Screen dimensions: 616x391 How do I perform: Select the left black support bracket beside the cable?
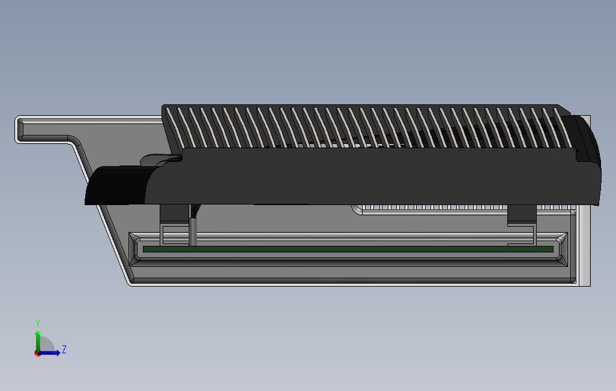tap(175, 214)
